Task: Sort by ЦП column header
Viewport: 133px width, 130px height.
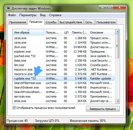Action: [66, 32]
